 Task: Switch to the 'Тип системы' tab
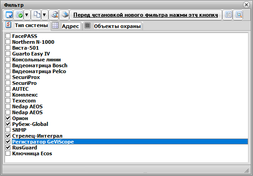pos(27,25)
